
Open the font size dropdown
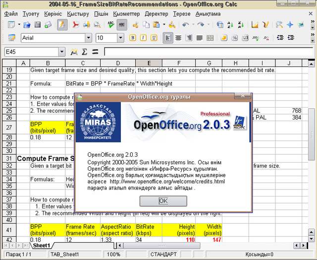point(121,38)
